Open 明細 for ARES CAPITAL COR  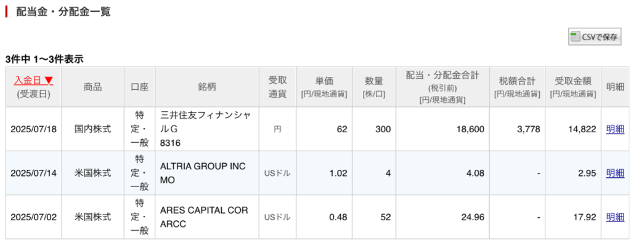(x=615, y=217)
